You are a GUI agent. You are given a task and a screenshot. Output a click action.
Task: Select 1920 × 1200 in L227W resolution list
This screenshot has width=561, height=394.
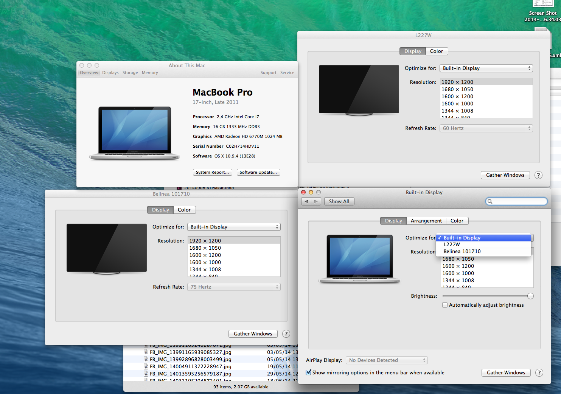point(486,82)
